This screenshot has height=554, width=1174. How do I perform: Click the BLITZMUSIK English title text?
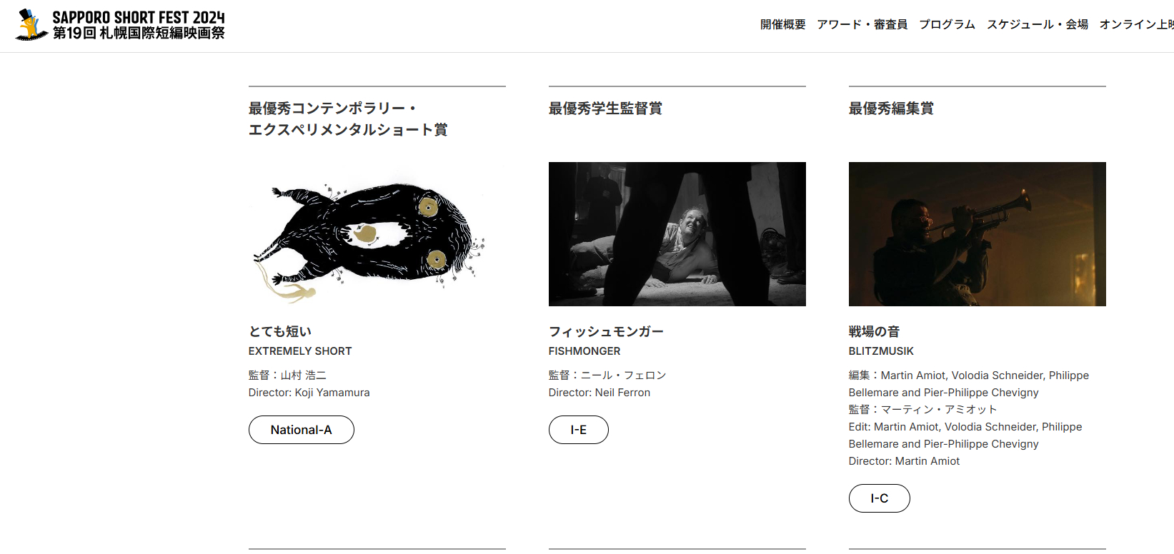881,351
